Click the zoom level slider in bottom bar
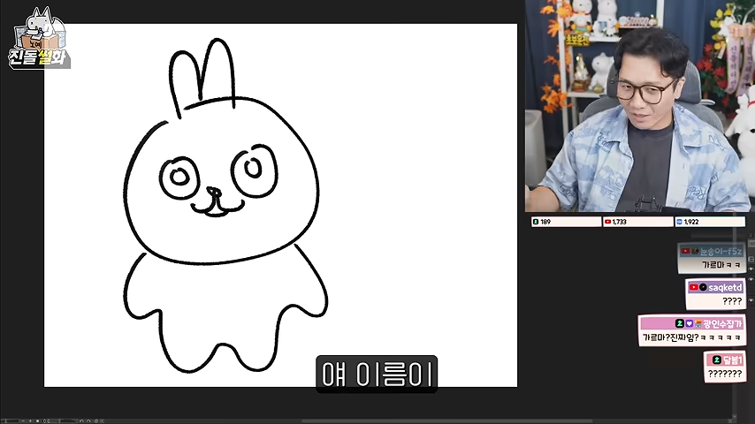This screenshot has width=755, height=424. click(10, 421)
